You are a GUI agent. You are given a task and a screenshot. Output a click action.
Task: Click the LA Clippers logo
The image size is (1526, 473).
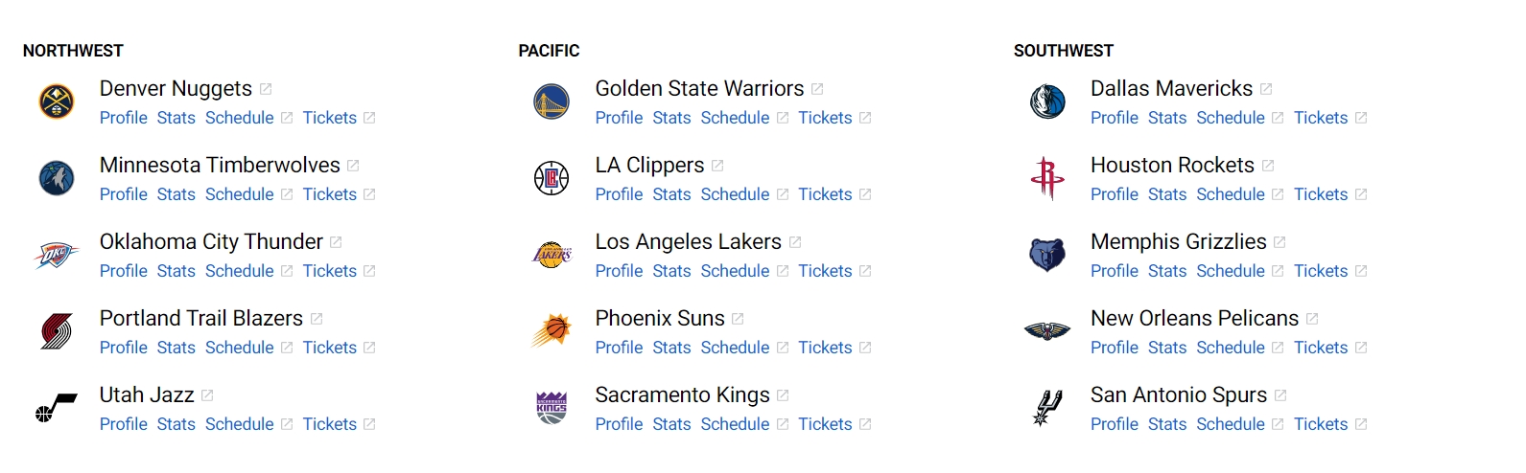point(552,178)
